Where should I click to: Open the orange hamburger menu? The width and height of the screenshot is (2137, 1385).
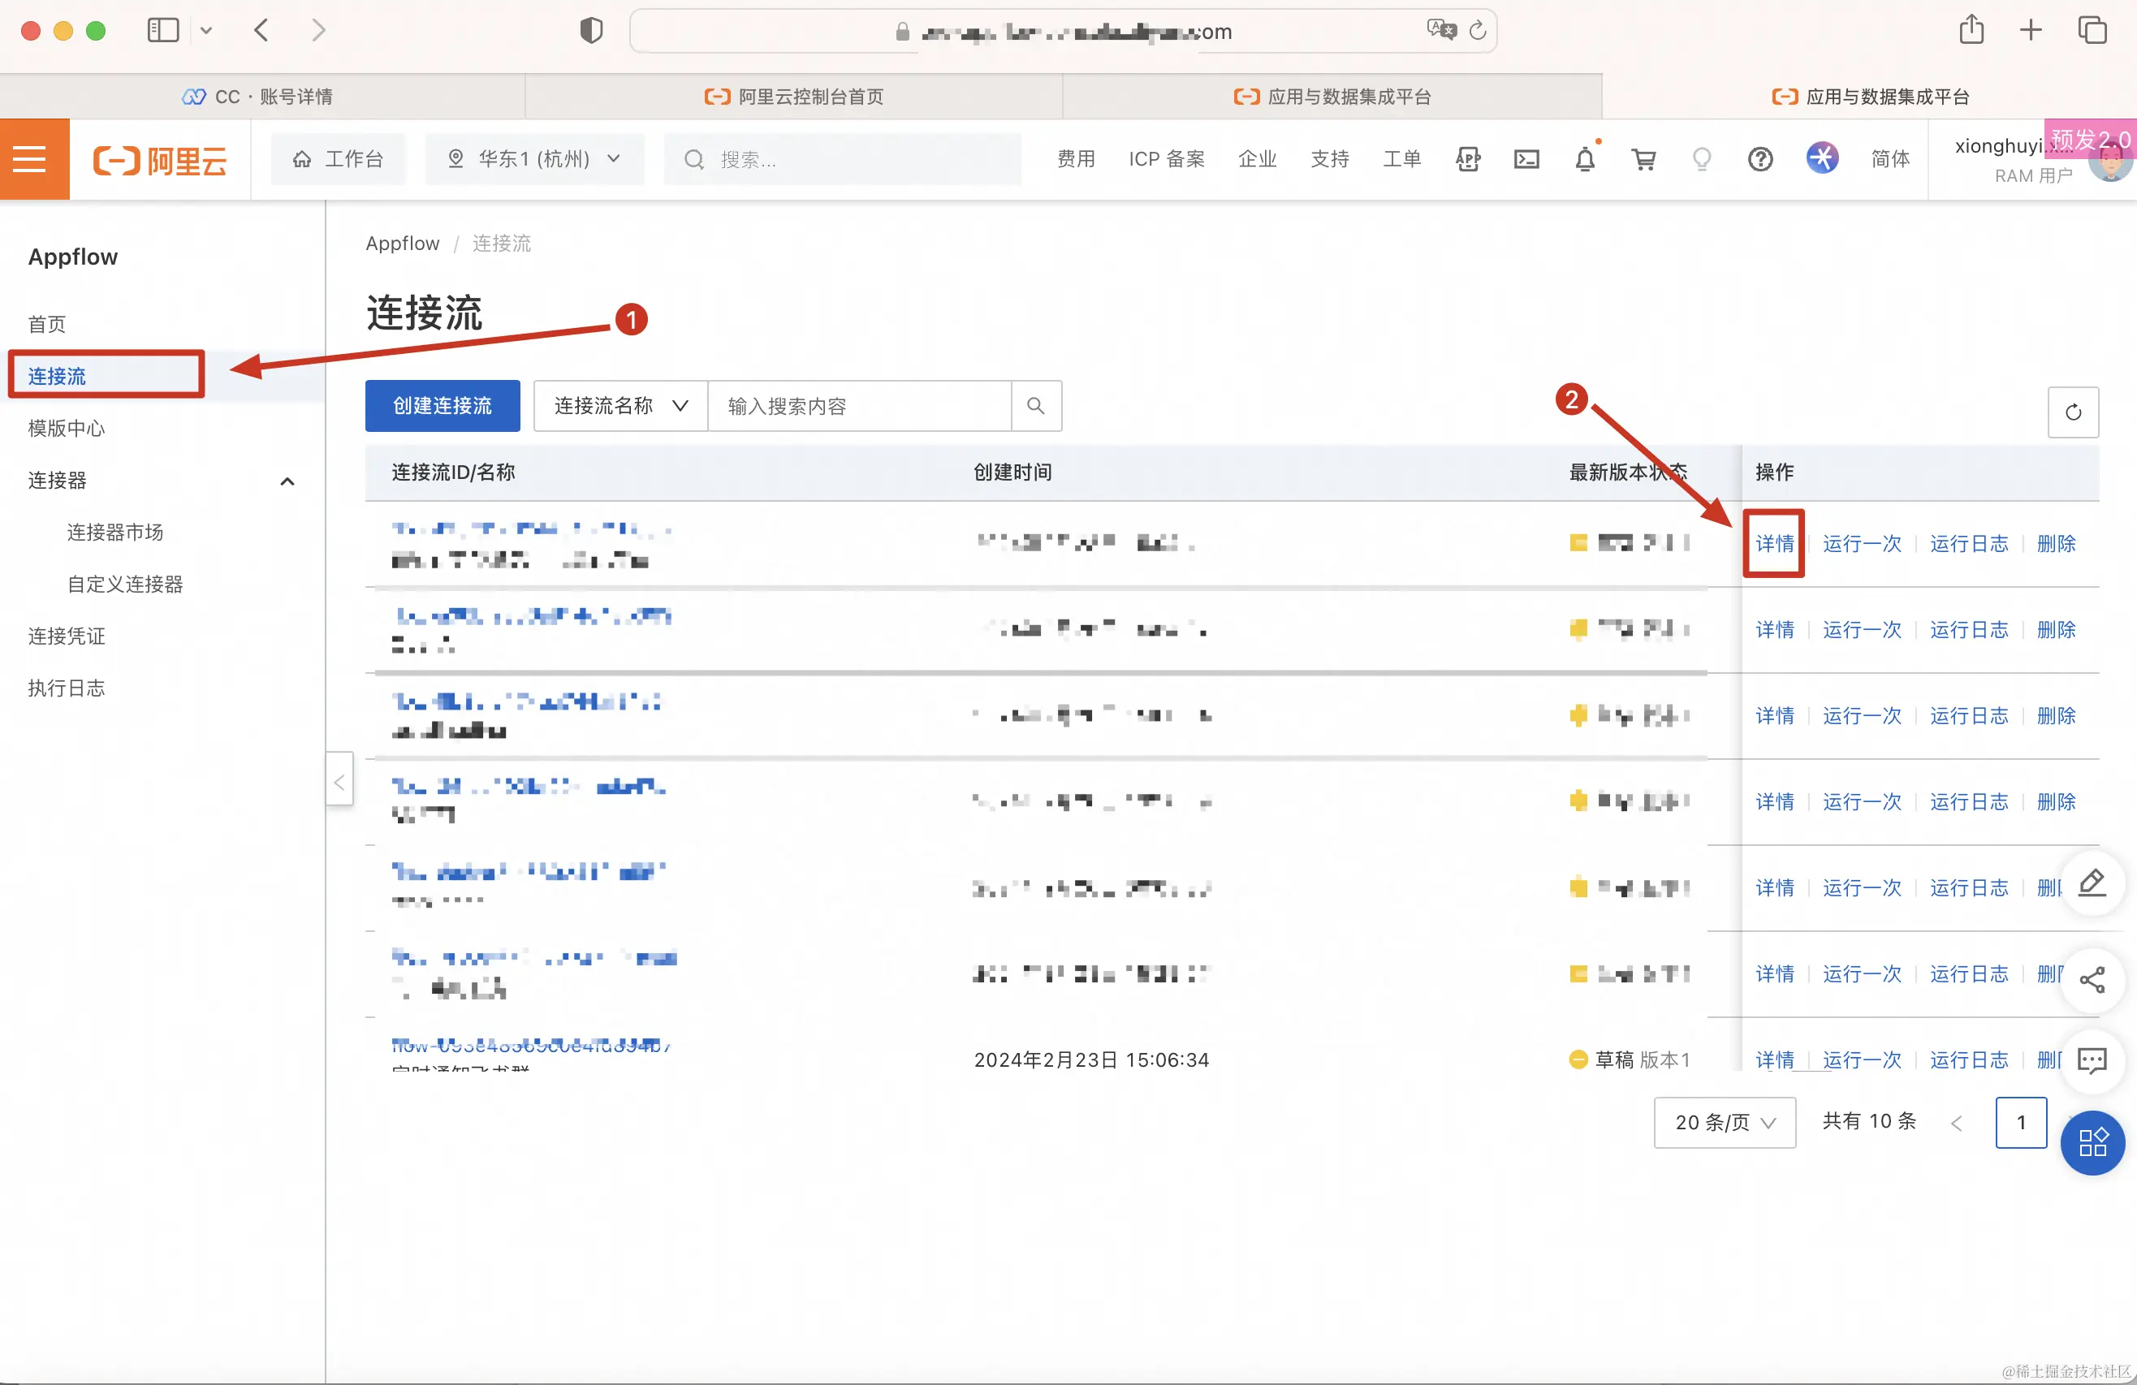click(x=34, y=159)
